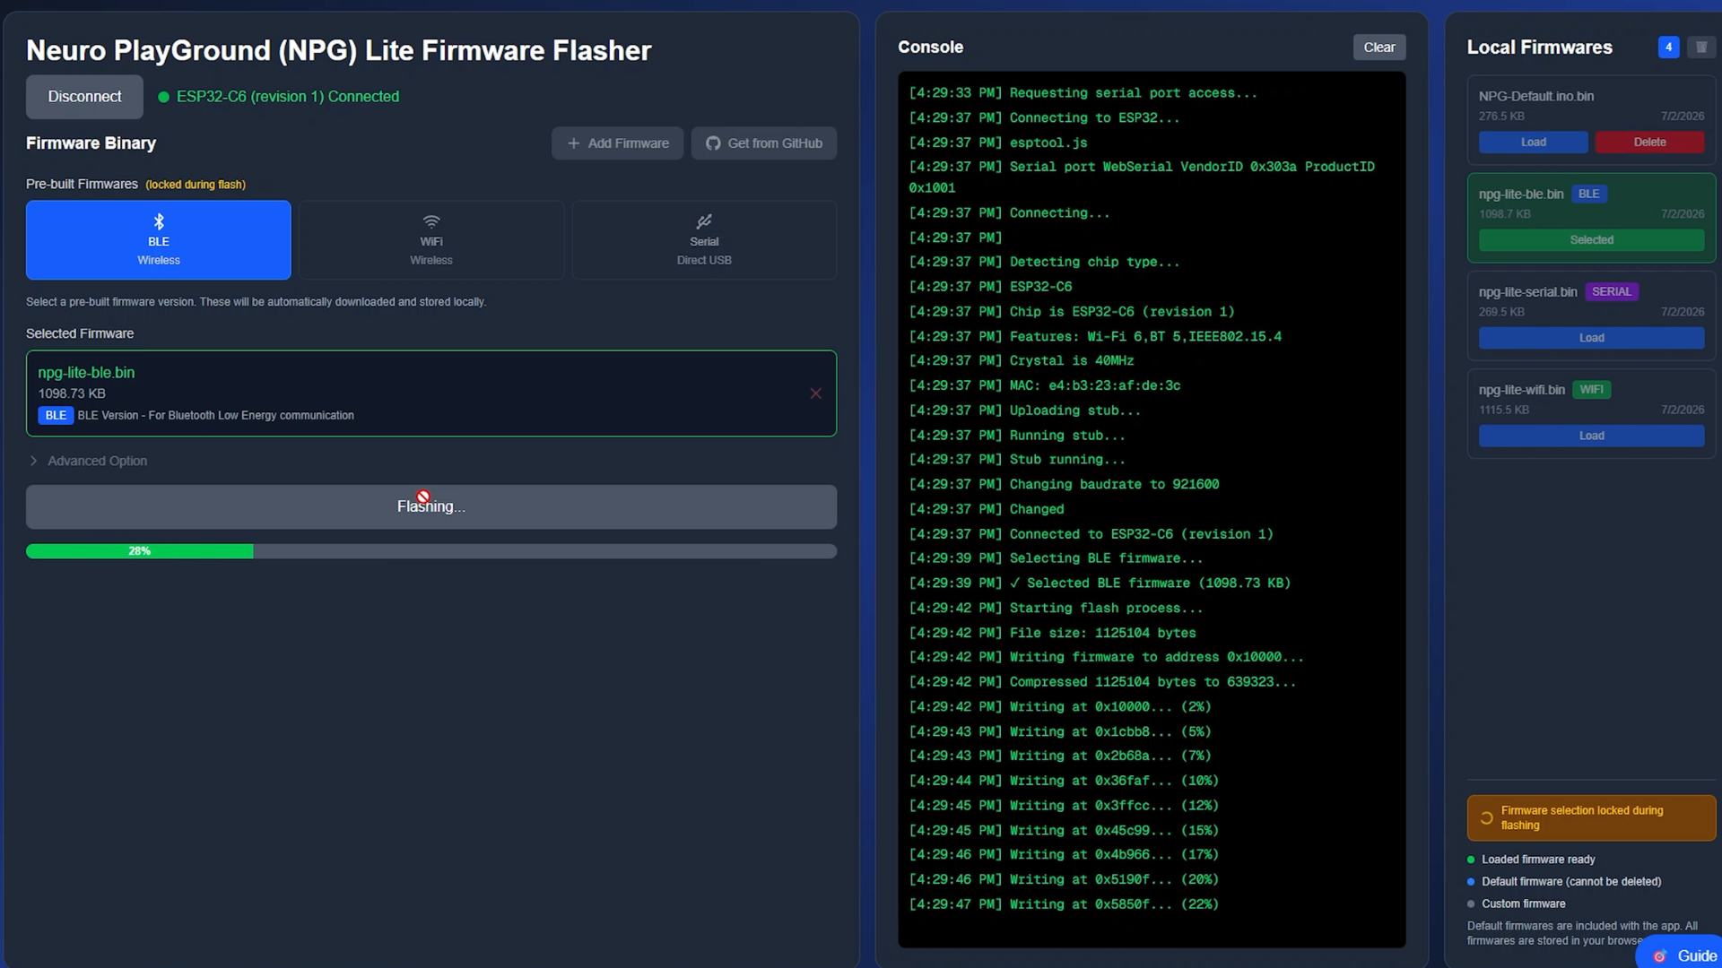Click the WIFI tag on npg-lite-wifi.bin card

pyautogui.click(x=1591, y=390)
